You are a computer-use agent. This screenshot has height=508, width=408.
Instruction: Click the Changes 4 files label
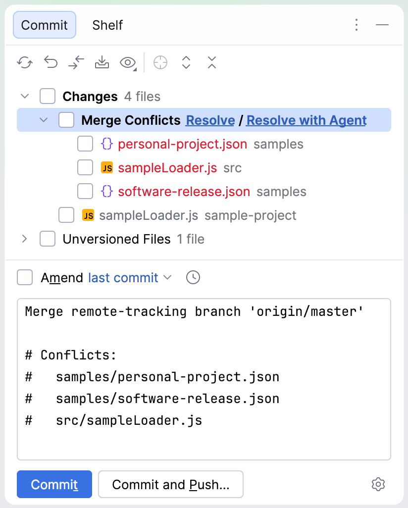111,96
